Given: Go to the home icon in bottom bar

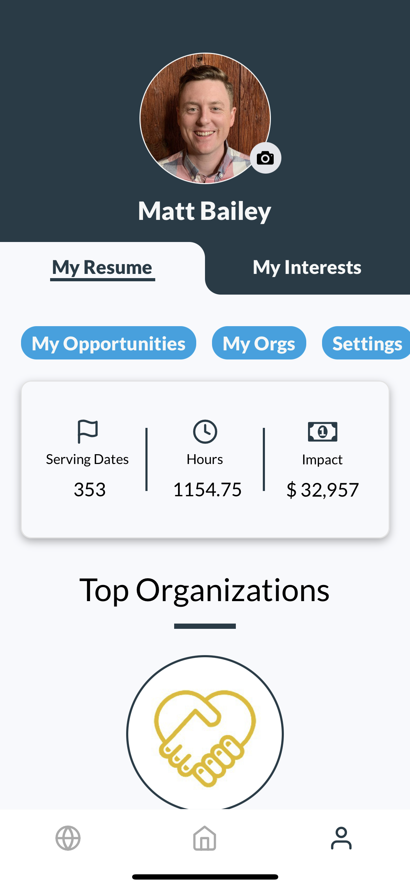Looking at the screenshot, I should tap(205, 838).
